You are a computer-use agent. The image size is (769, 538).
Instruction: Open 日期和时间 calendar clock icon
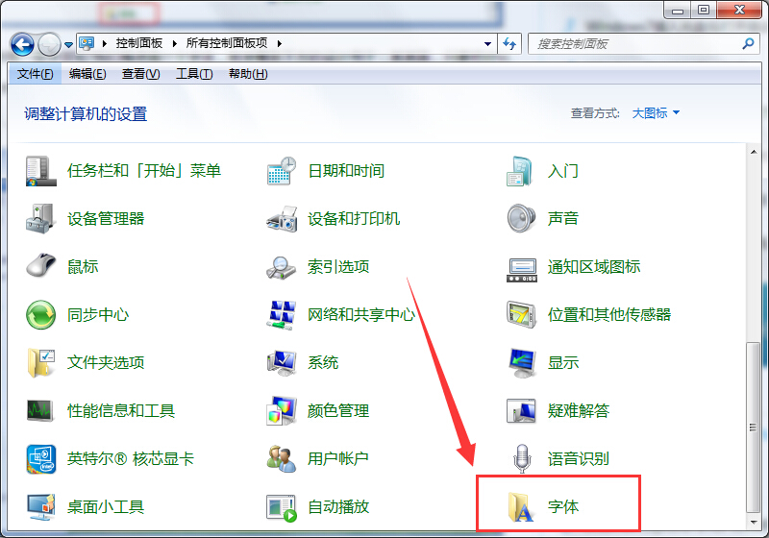(281, 171)
